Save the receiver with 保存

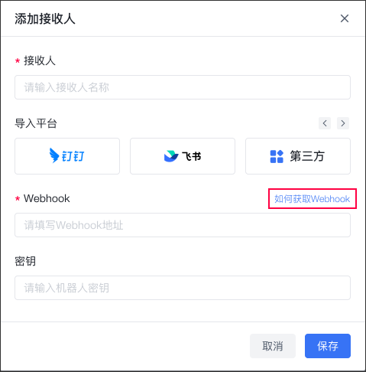coord(328,346)
